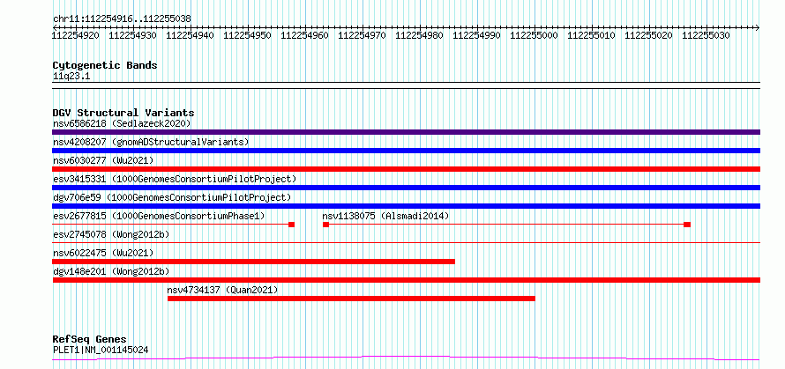Screen dimensions: 785x369
Task: Click the red dgv148e201 variant bar
Action: (x=406, y=280)
